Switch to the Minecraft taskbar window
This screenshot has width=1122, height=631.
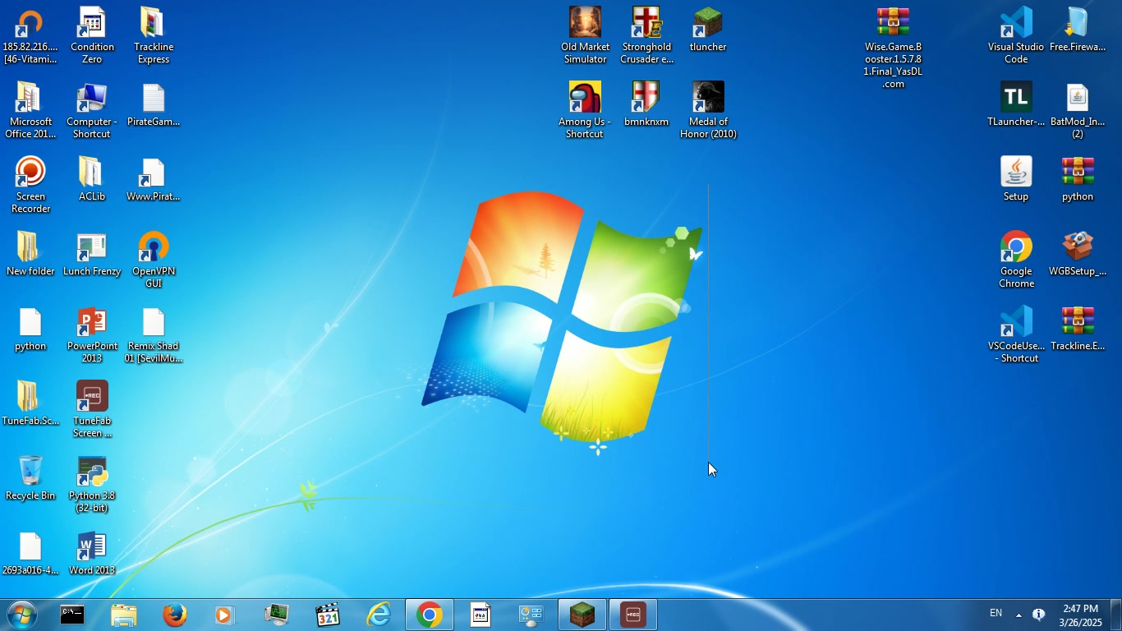tap(582, 615)
